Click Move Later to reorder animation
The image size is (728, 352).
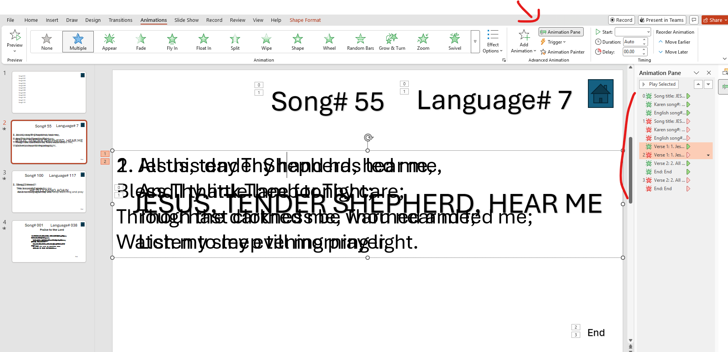[x=673, y=52]
